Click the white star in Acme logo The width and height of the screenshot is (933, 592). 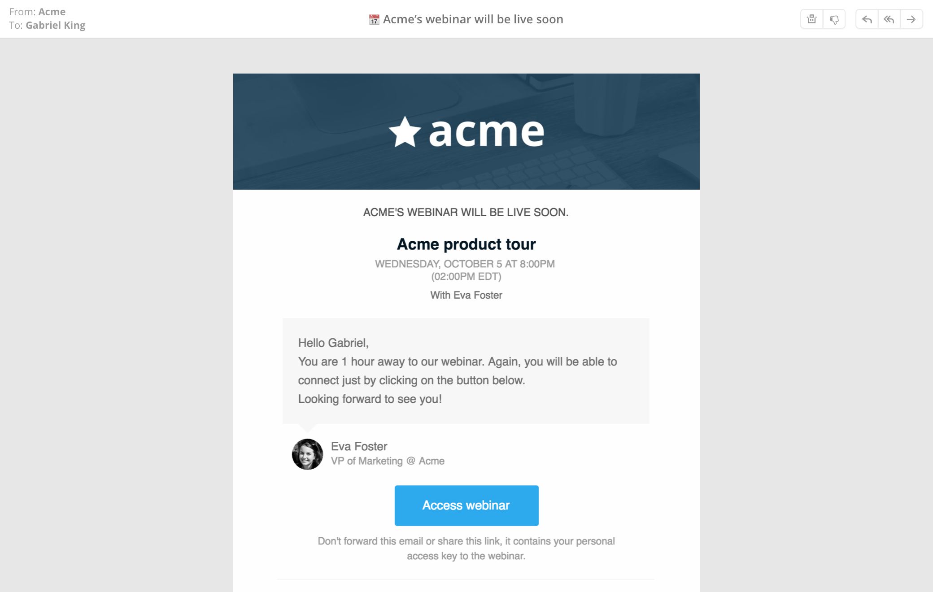pos(405,132)
